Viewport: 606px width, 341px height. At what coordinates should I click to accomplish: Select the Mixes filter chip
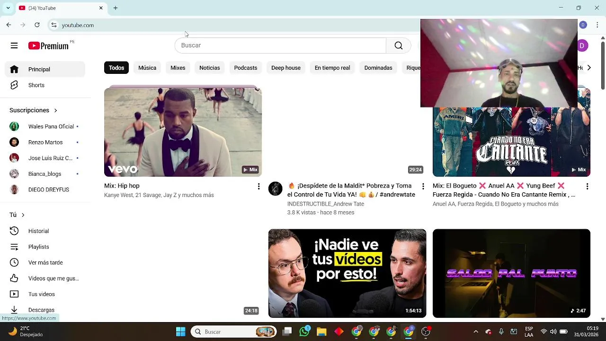[x=178, y=68]
